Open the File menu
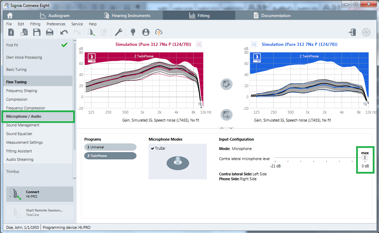Viewport: 379px width, 233px height. point(9,24)
